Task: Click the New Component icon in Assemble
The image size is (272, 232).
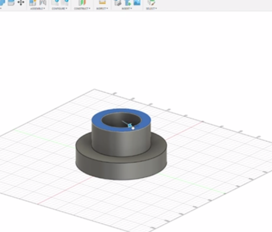Action: (33, 3)
